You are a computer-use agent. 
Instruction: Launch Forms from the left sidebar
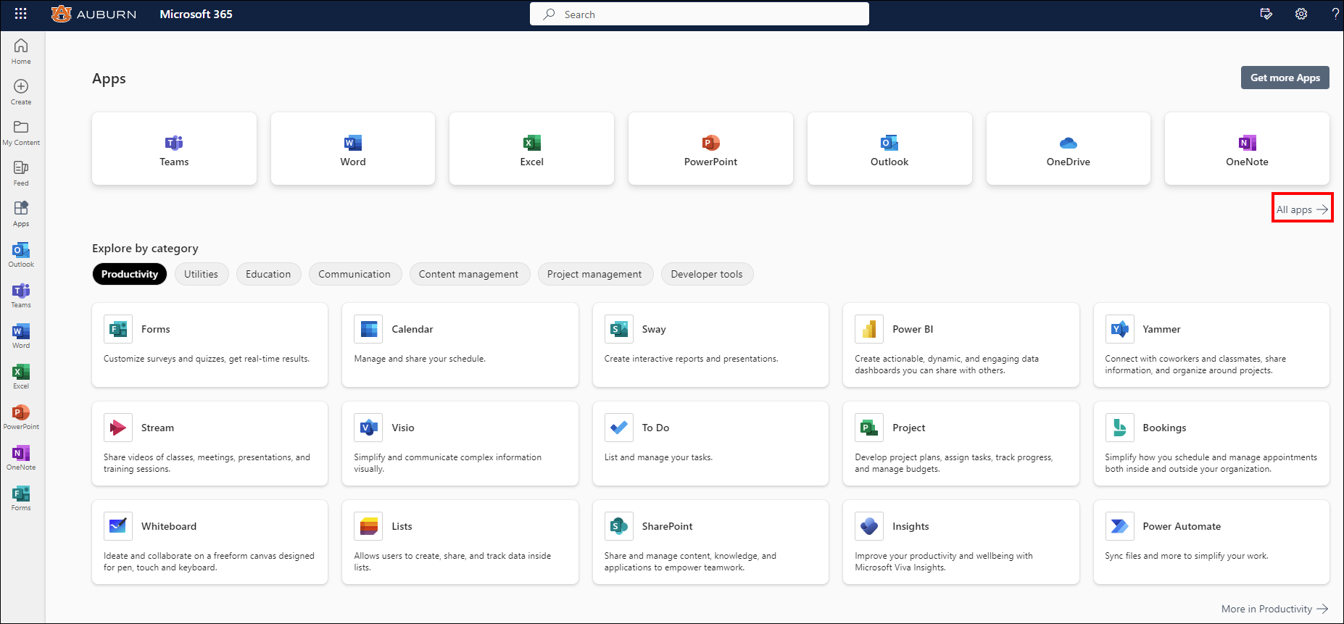pos(21,497)
